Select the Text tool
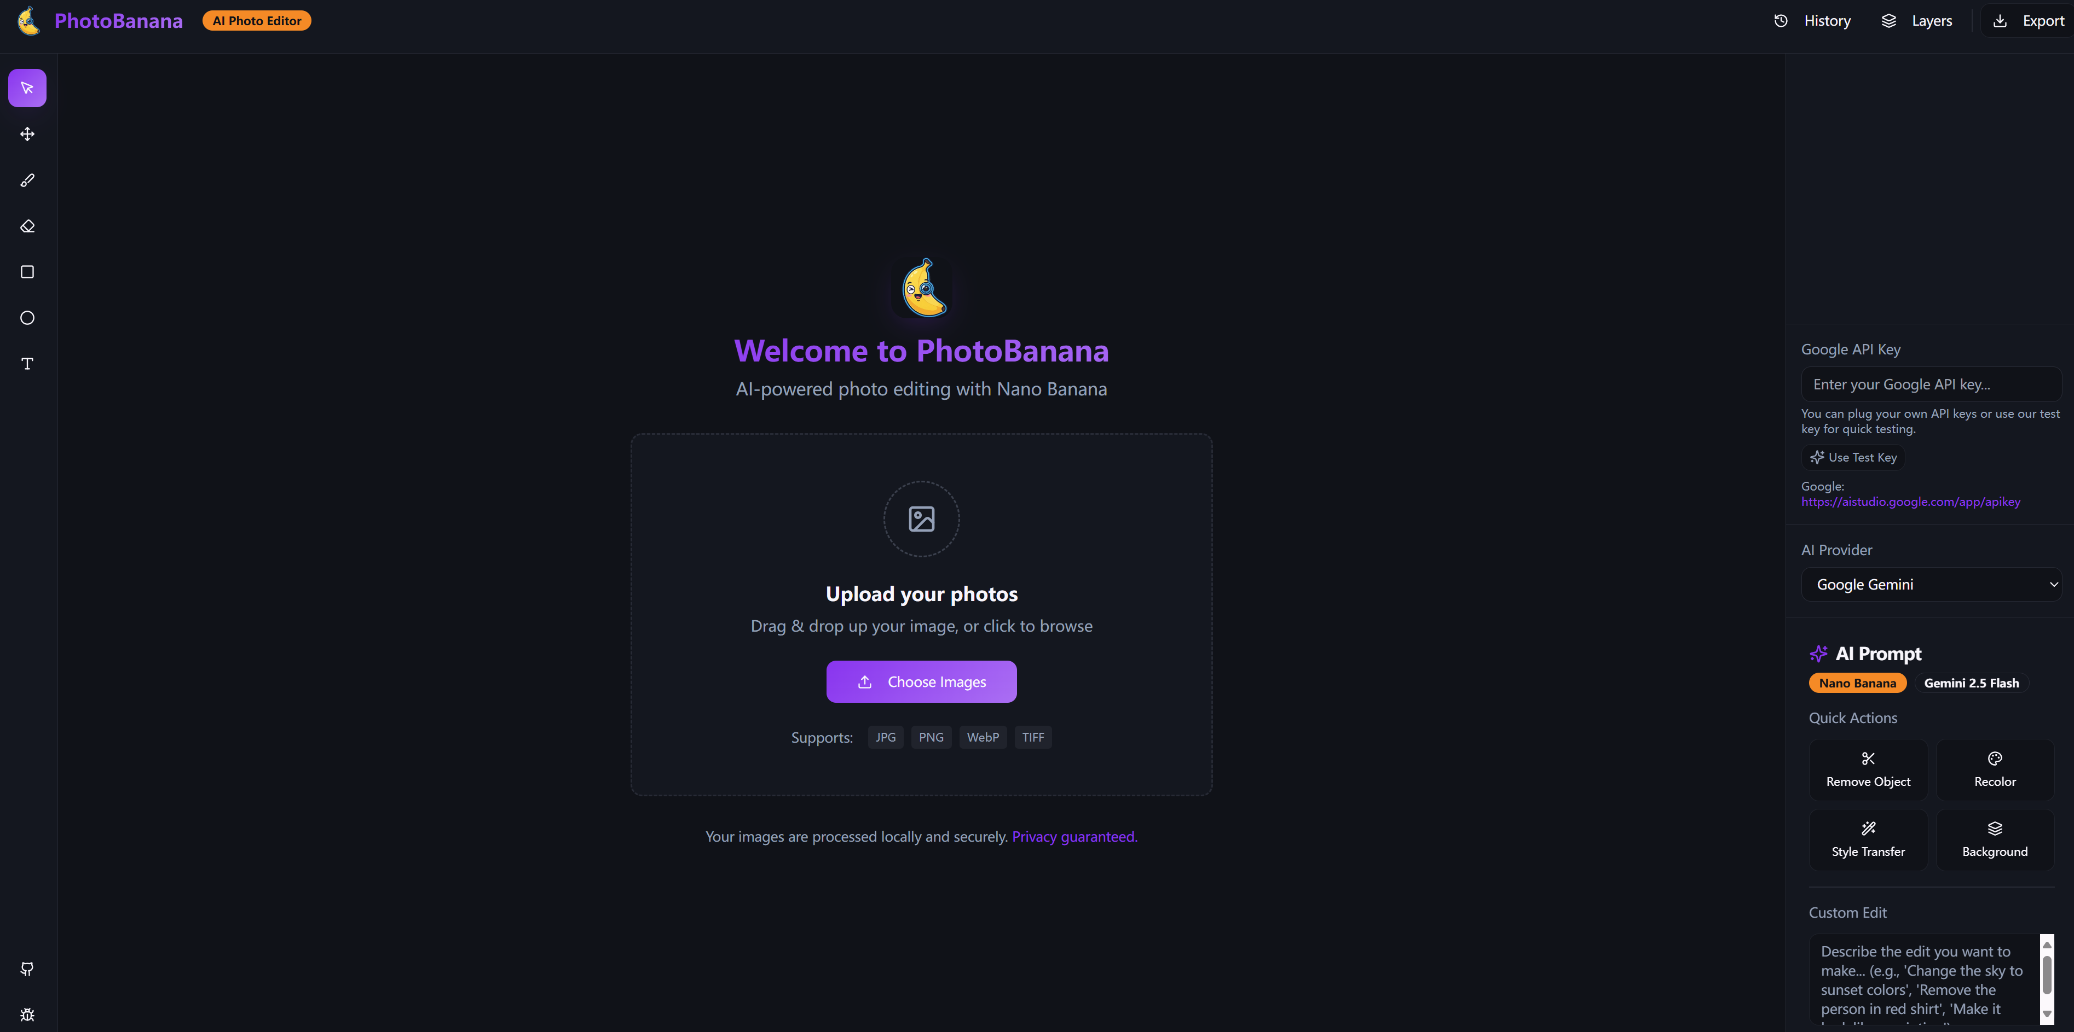Screen dimensions: 2074x1032 pos(27,364)
